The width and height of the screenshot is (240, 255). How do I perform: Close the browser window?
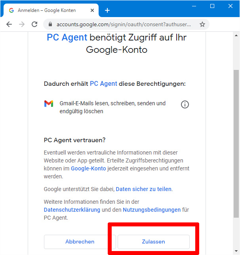pyautogui.click(x=230, y=6)
